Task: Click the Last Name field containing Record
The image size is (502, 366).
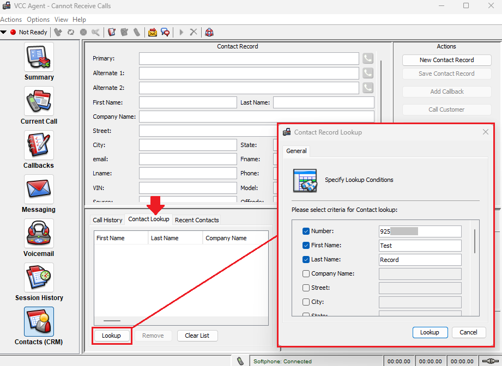Action: coord(420,260)
